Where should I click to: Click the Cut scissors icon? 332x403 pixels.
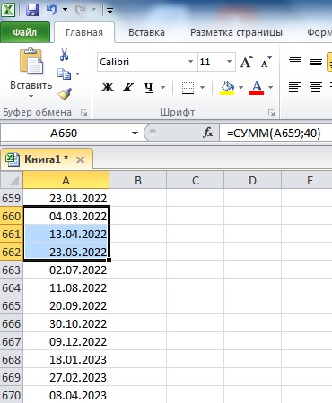(64, 55)
